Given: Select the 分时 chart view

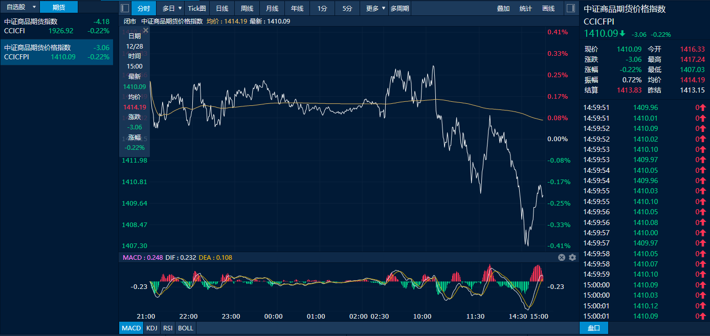Looking at the screenshot, I should pyautogui.click(x=144, y=8).
